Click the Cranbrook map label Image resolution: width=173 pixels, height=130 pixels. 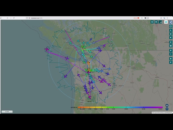(x=142, y=43)
